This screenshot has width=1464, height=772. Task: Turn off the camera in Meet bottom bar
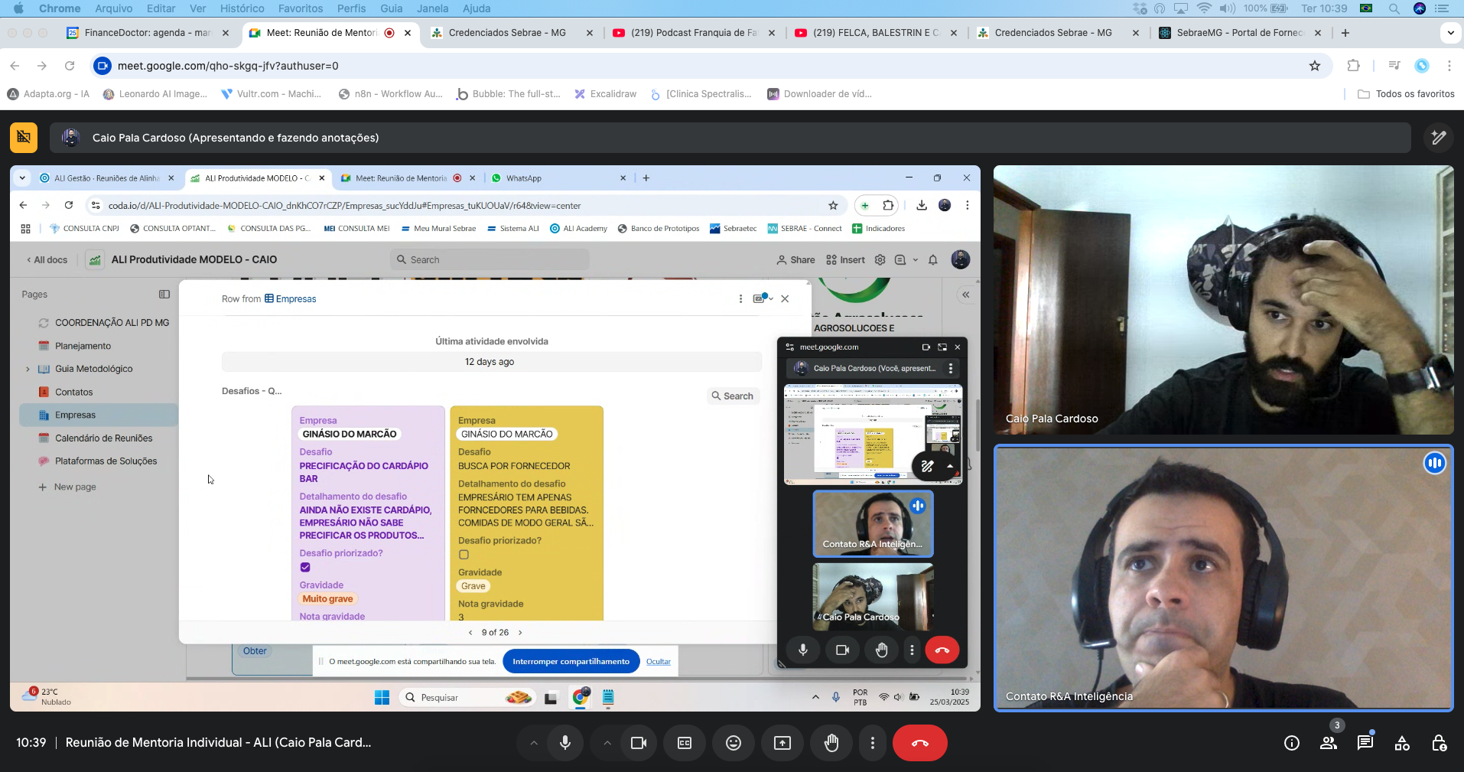(639, 743)
